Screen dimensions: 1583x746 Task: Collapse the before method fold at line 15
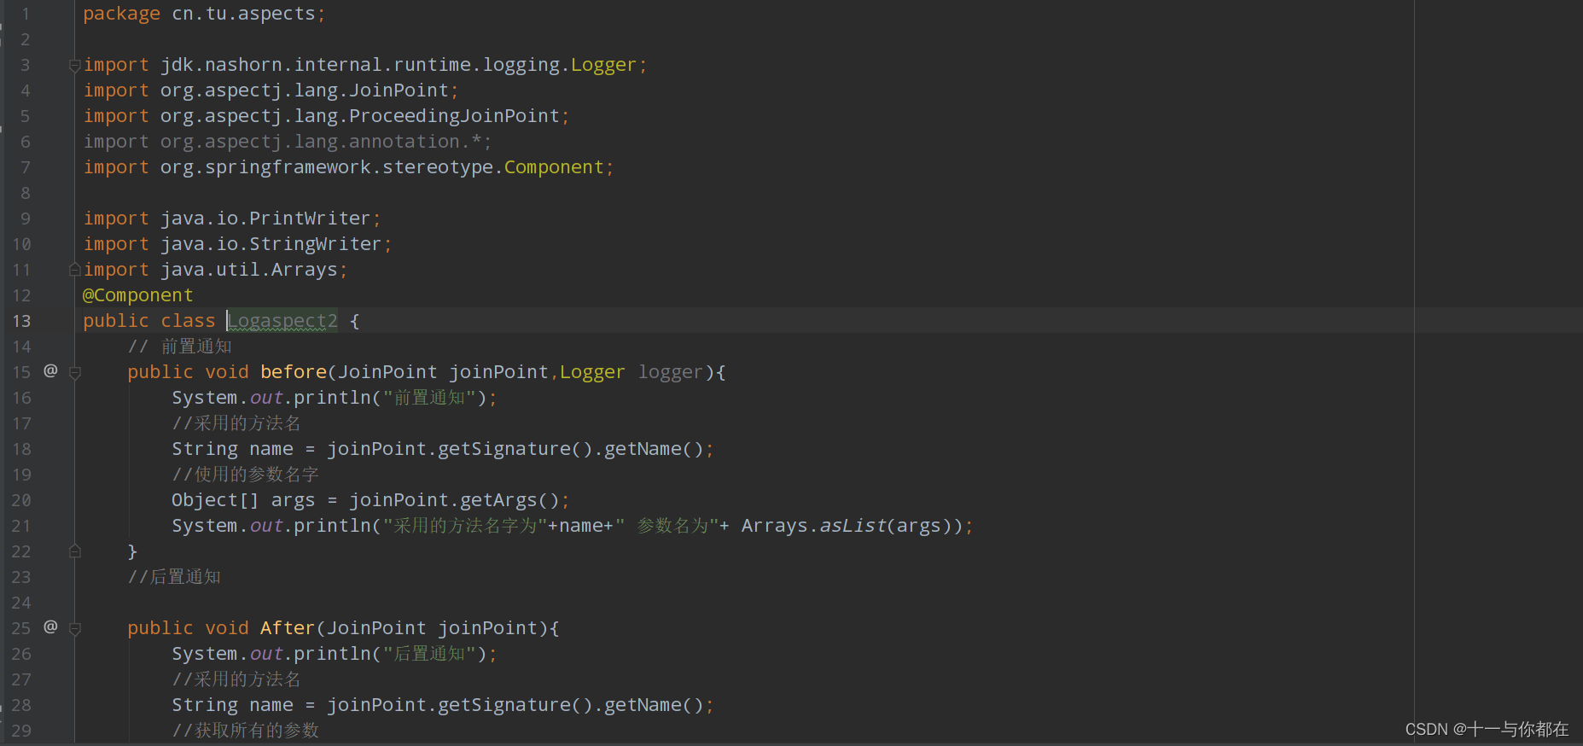pyautogui.click(x=75, y=373)
